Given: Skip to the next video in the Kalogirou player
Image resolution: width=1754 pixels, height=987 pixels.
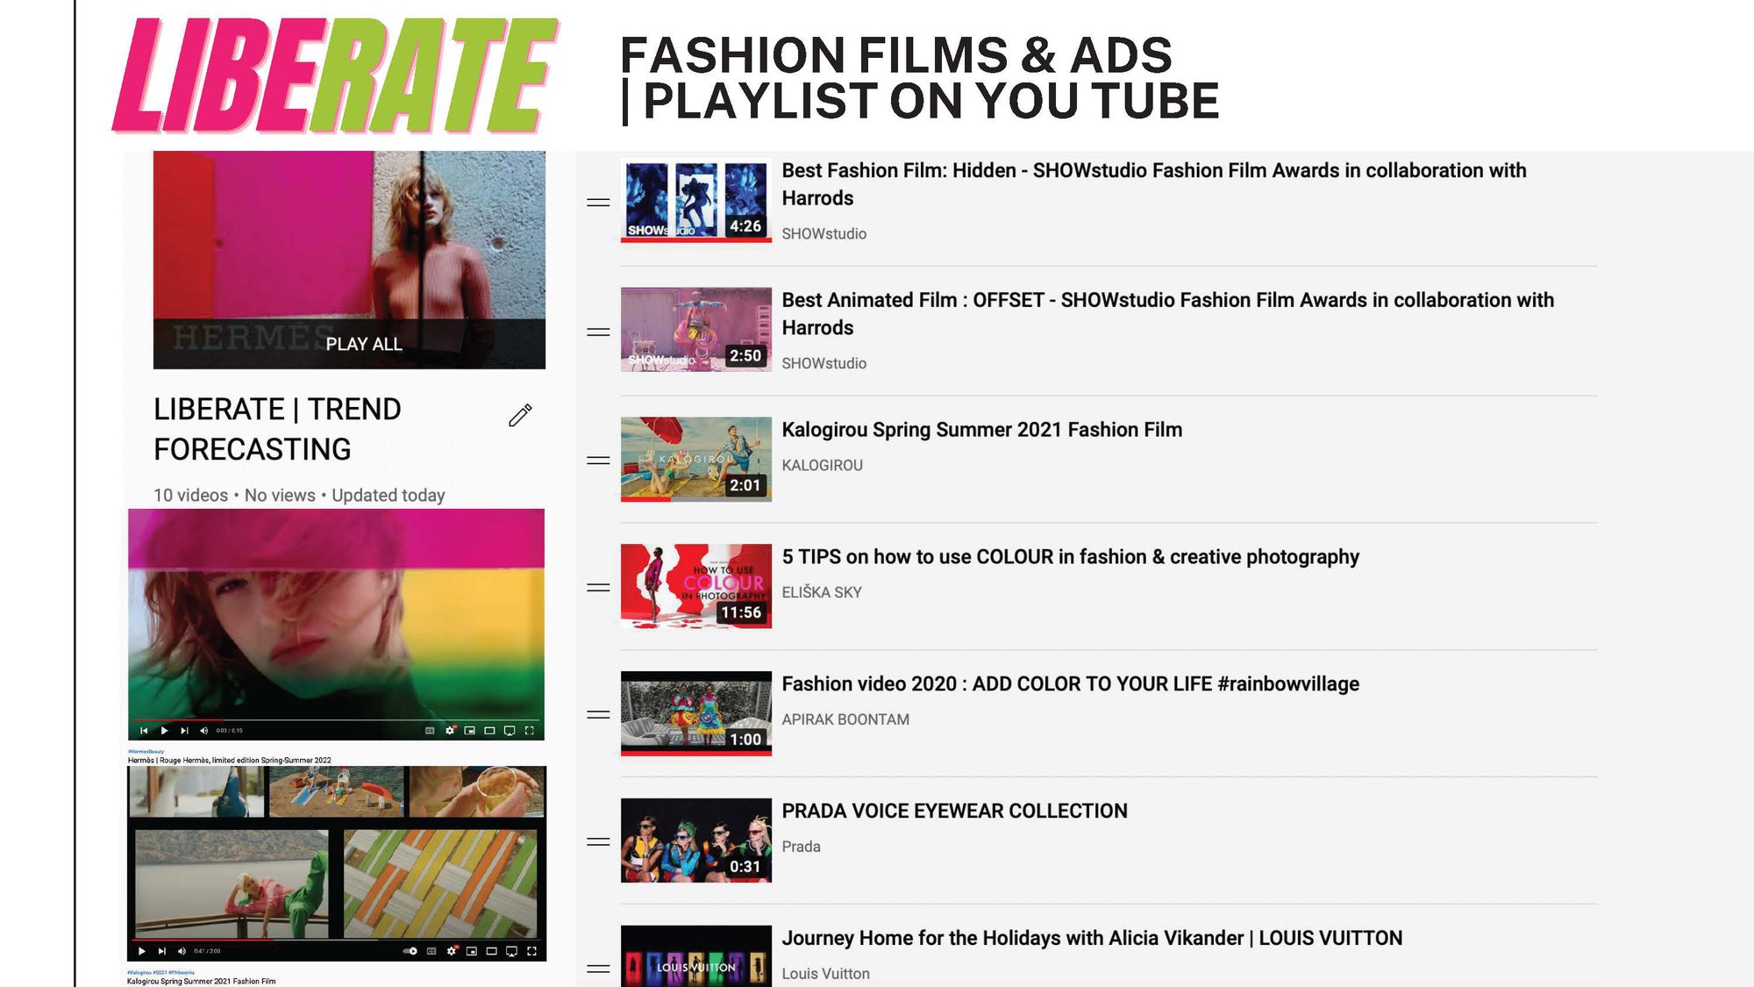Looking at the screenshot, I should 162,951.
